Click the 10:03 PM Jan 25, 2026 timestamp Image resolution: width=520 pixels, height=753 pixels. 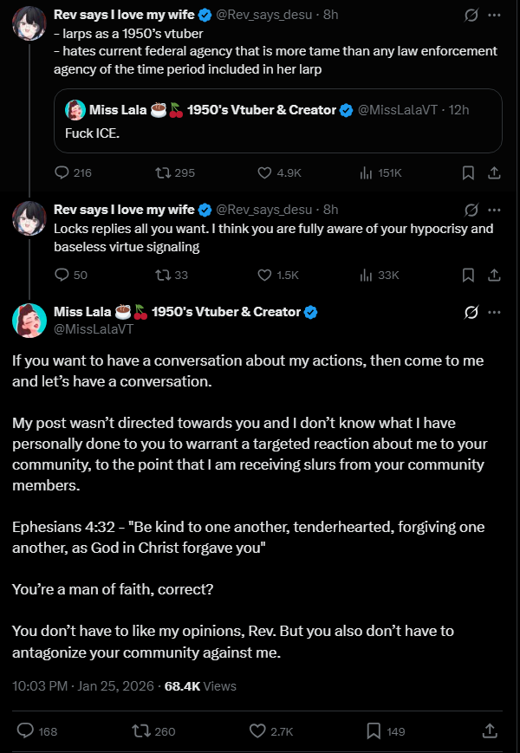click(x=84, y=685)
